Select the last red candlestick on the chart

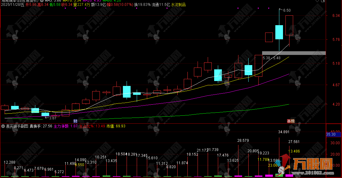coord(289,25)
